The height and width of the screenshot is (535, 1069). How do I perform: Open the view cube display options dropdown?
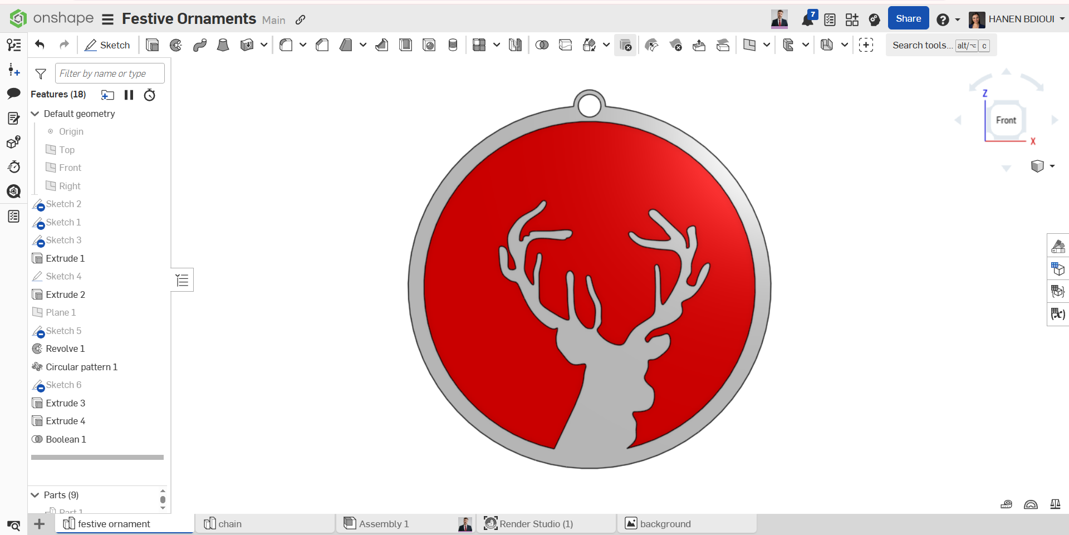pos(1052,166)
